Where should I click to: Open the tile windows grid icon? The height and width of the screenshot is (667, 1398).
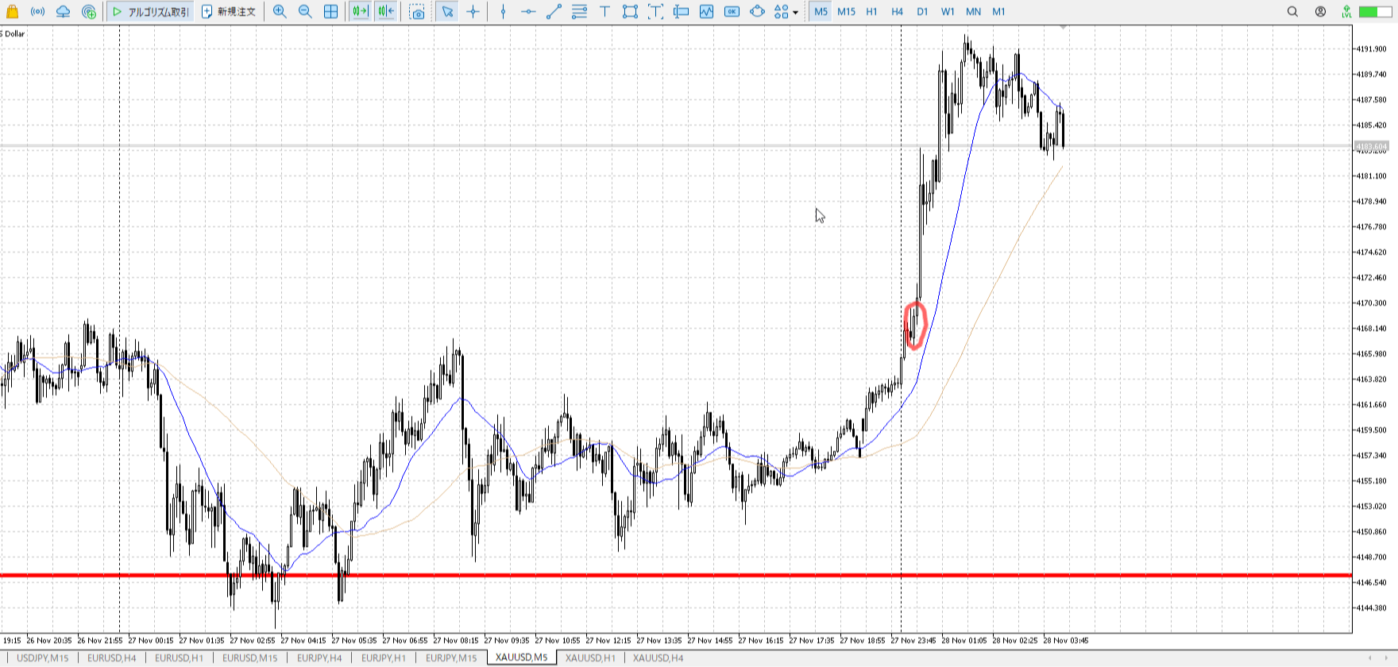point(331,12)
